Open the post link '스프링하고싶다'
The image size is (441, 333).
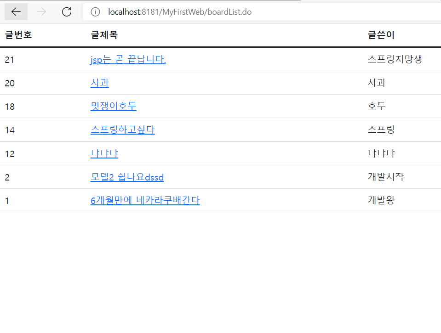click(123, 130)
